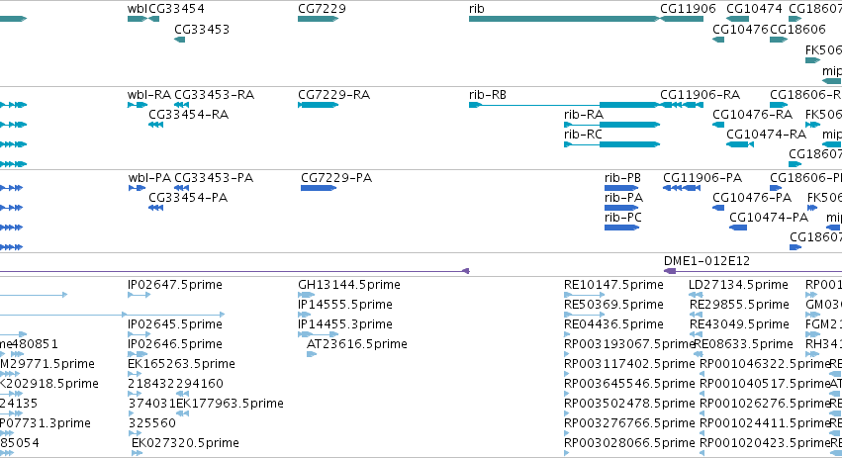The width and height of the screenshot is (842, 458).
Task: Click the RP001040517.5prime EST label
Action: (765, 384)
